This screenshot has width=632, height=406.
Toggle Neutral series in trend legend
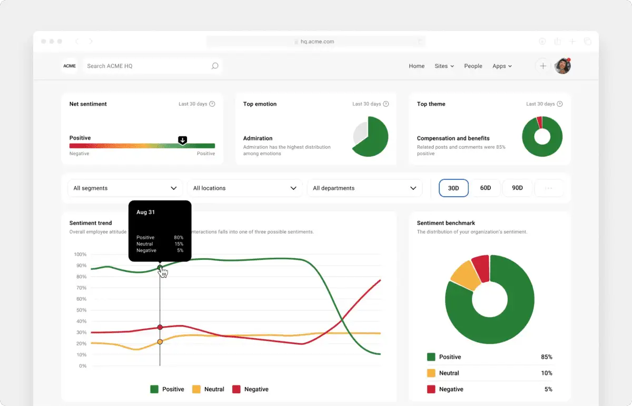coord(208,389)
